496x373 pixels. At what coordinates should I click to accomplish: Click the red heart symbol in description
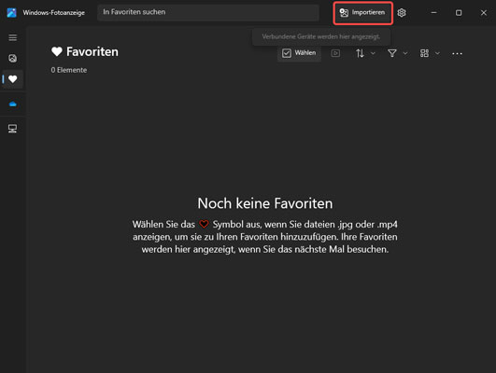204,224
